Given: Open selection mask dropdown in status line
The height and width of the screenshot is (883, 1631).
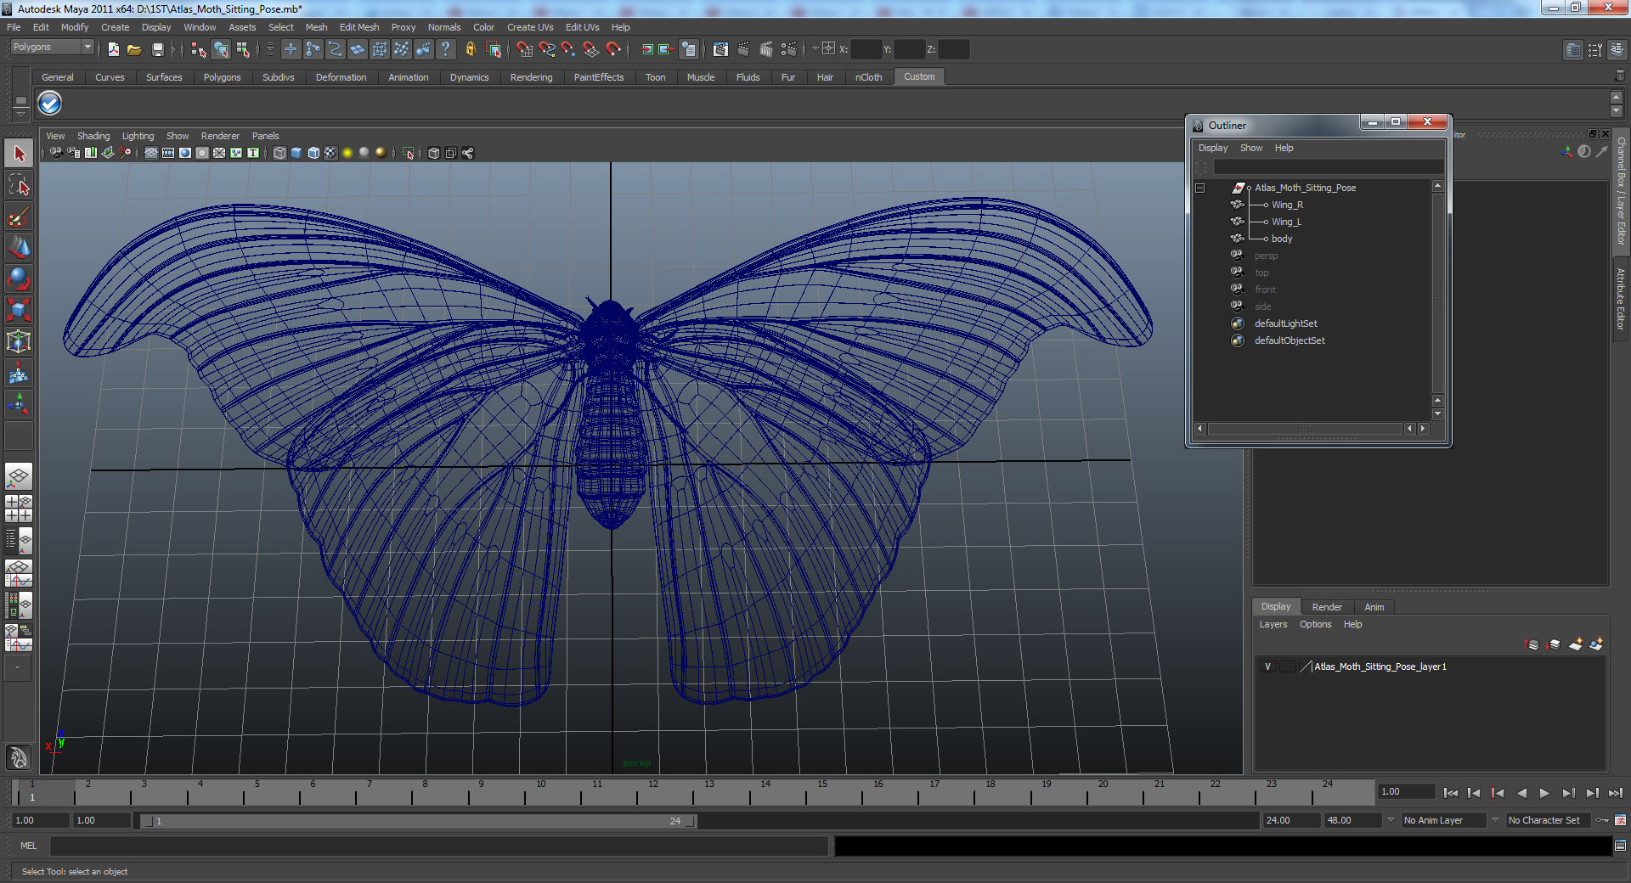Looking at the screenshot, I should pyautogui.click(x=270, y=49).
